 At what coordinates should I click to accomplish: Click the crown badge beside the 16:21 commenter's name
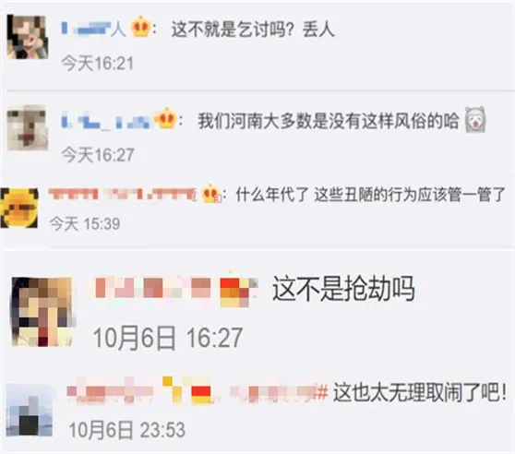click(x=140, y=27)
